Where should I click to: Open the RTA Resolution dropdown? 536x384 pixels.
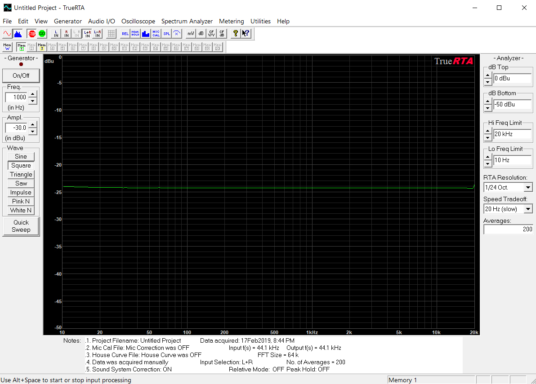coord(528,187)
